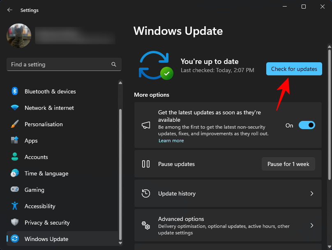Click the large update status sync icon
Screen dimensions: 332x250
coord(156,66)
